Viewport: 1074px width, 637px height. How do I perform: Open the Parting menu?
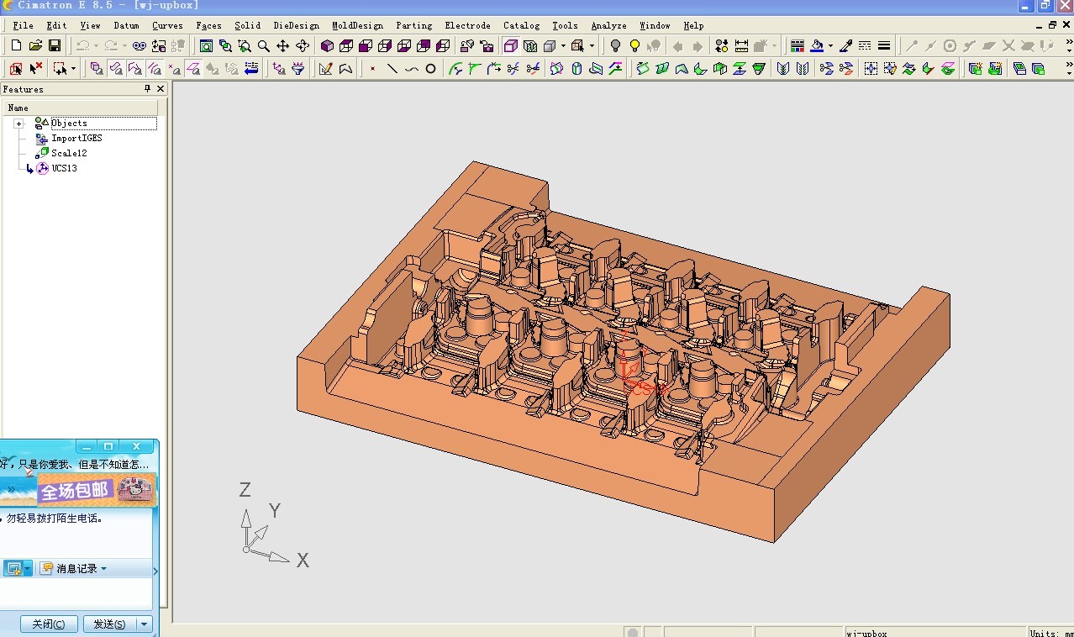pyautogui.click(x=413, y=25)
